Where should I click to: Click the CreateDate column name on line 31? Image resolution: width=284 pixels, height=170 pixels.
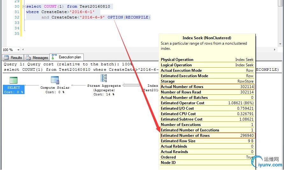coord(54,12)
